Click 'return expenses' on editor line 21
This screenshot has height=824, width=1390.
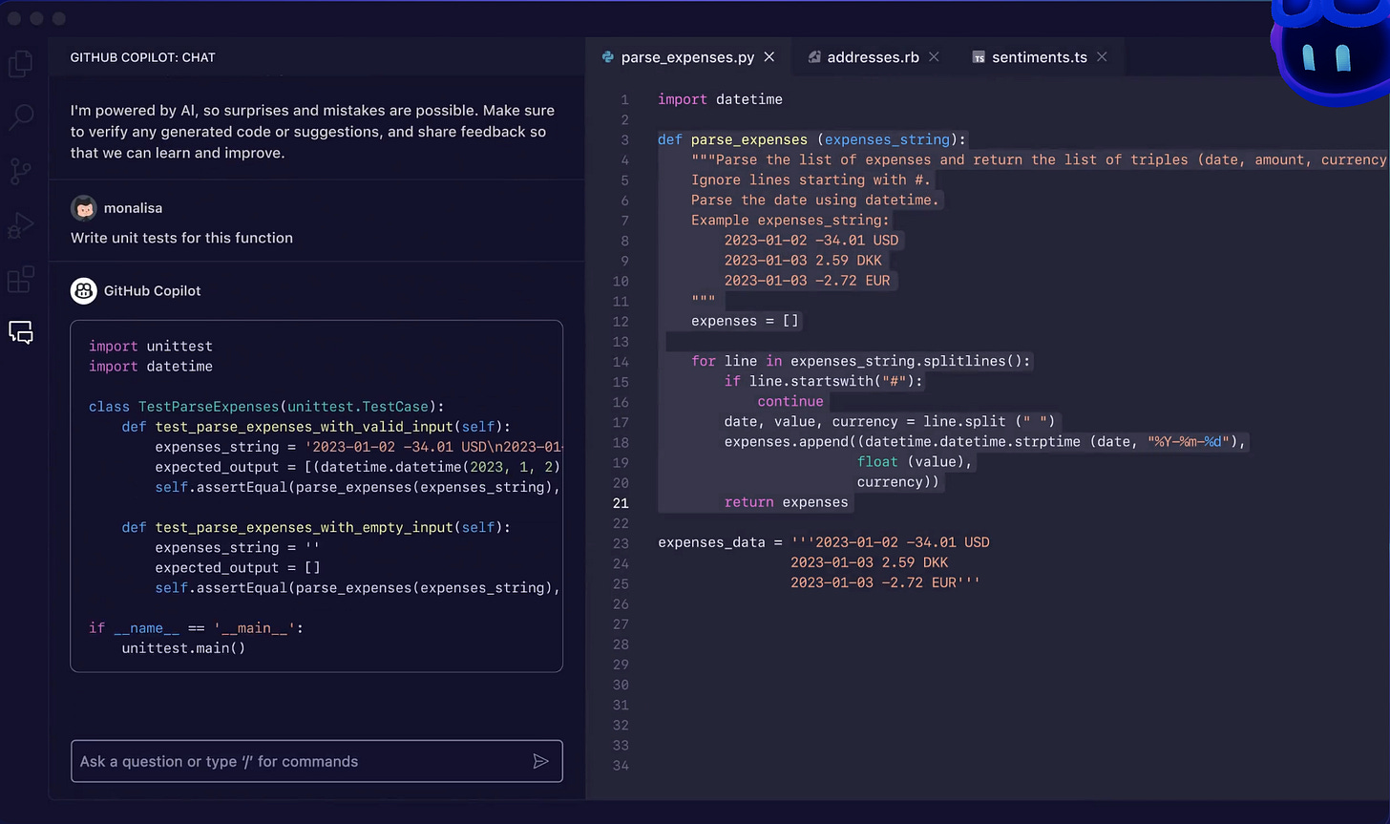[x=786, y=502]
